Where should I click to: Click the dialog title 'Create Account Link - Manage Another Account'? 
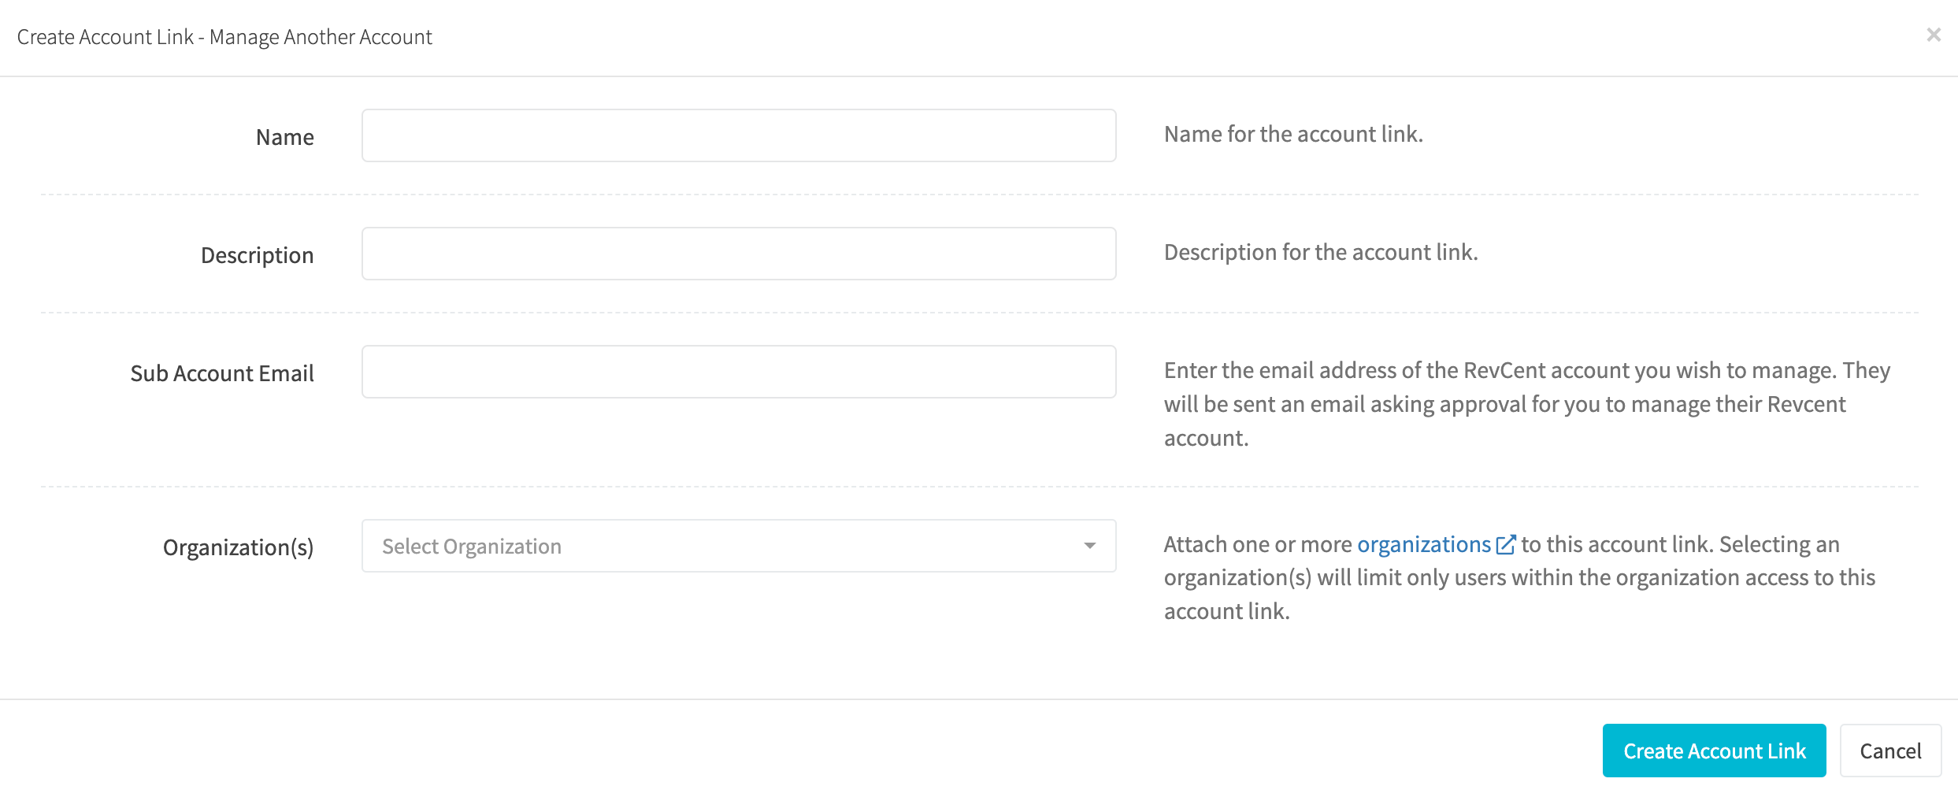224,37
